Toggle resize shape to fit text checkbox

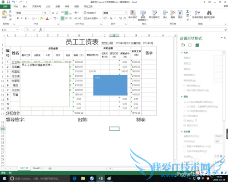click(x=185, y=147)
